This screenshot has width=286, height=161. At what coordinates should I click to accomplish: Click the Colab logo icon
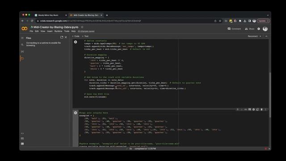pos(25,29)
